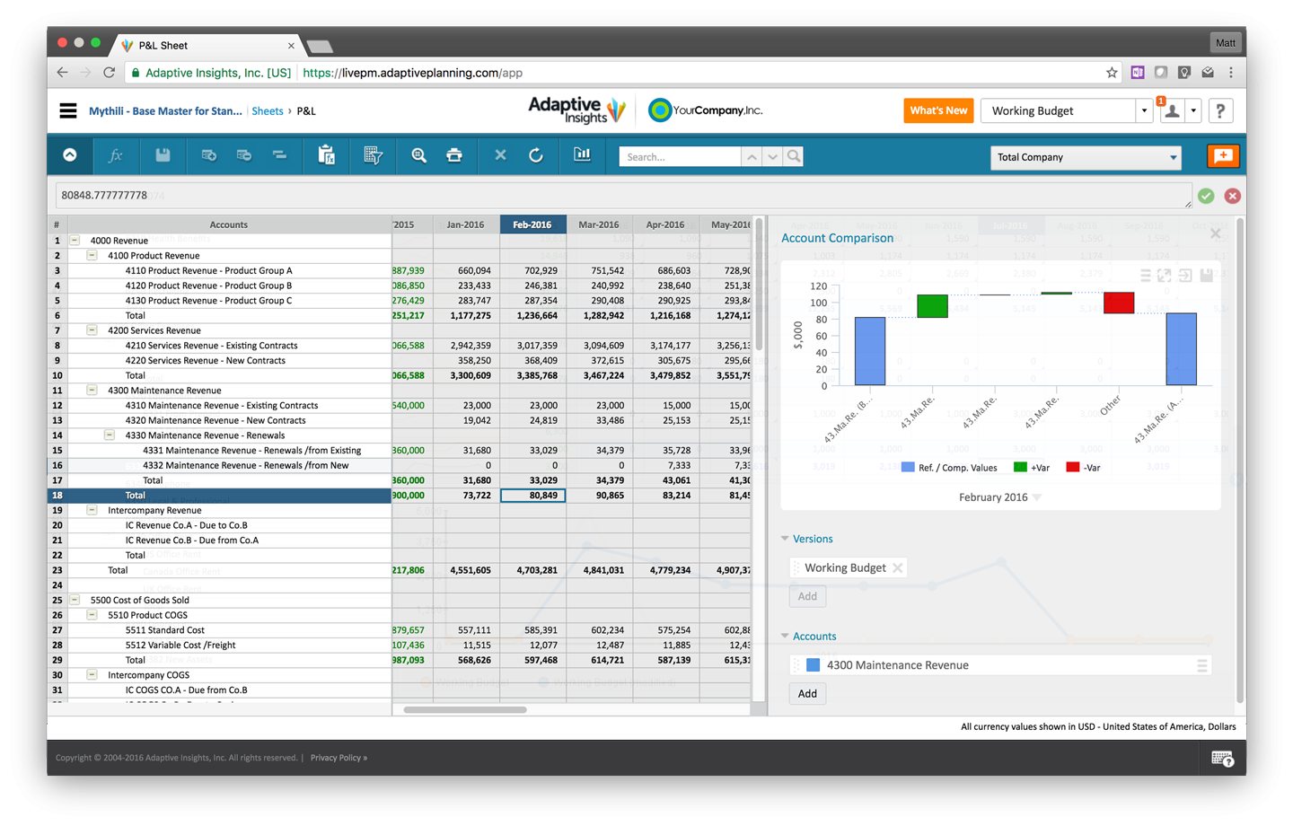Click the formula fx toolbar icon
This screenshot has height=826, width=1293.
pos(115,155)
